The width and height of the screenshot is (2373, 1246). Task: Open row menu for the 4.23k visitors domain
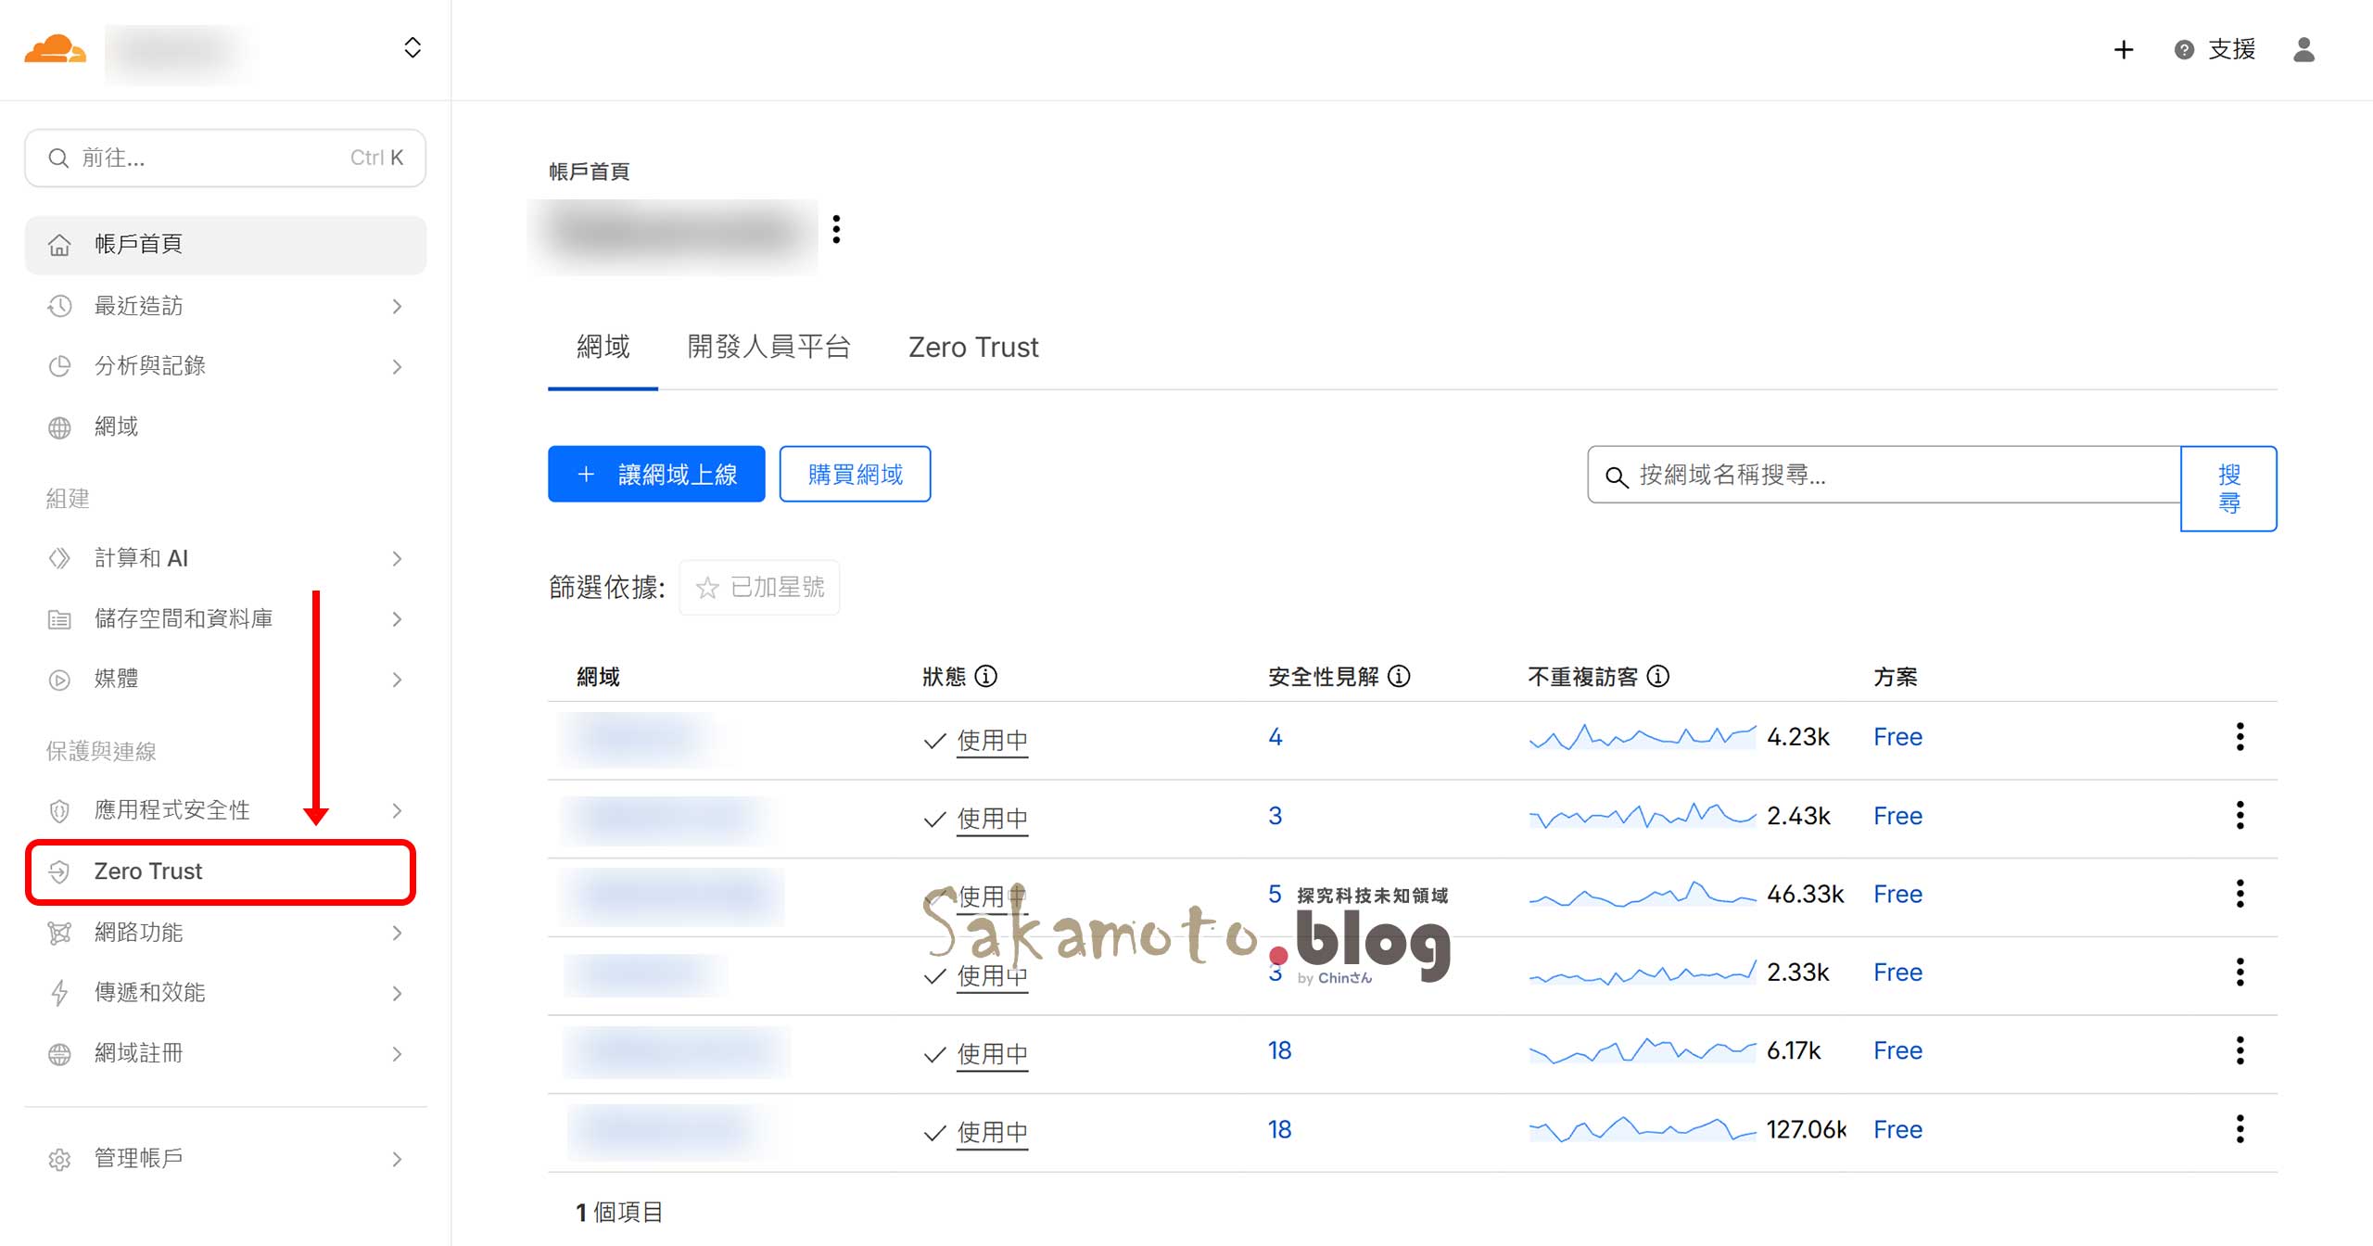point(2240,737)
